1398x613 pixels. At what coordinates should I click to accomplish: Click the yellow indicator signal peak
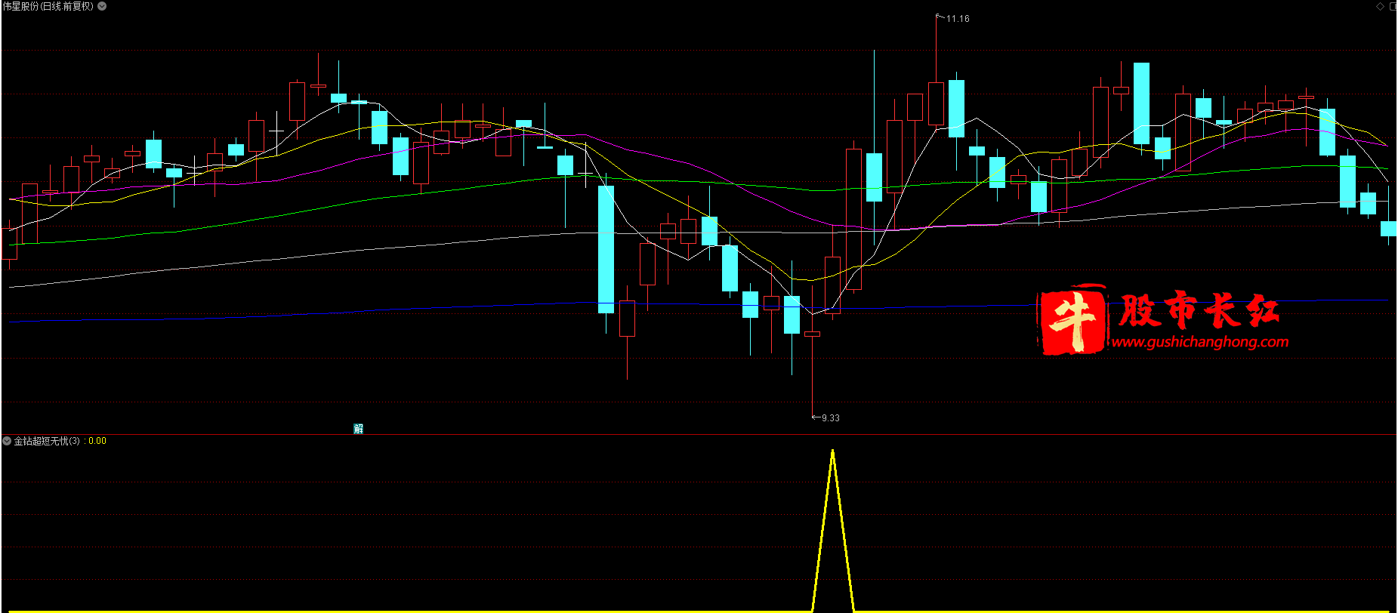pos(832,453)
